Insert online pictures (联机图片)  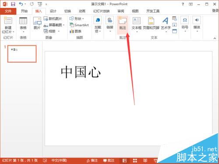pyautogui.click(x=53, y=19)
